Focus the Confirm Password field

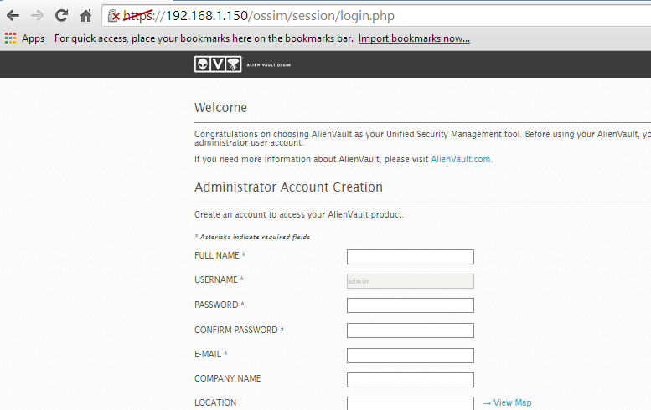(x=410, y=331)
